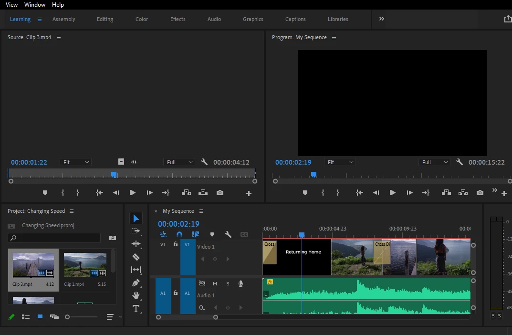Select the Ripple Edit tool
Screen dimensions: 512x335
point(136,244)
